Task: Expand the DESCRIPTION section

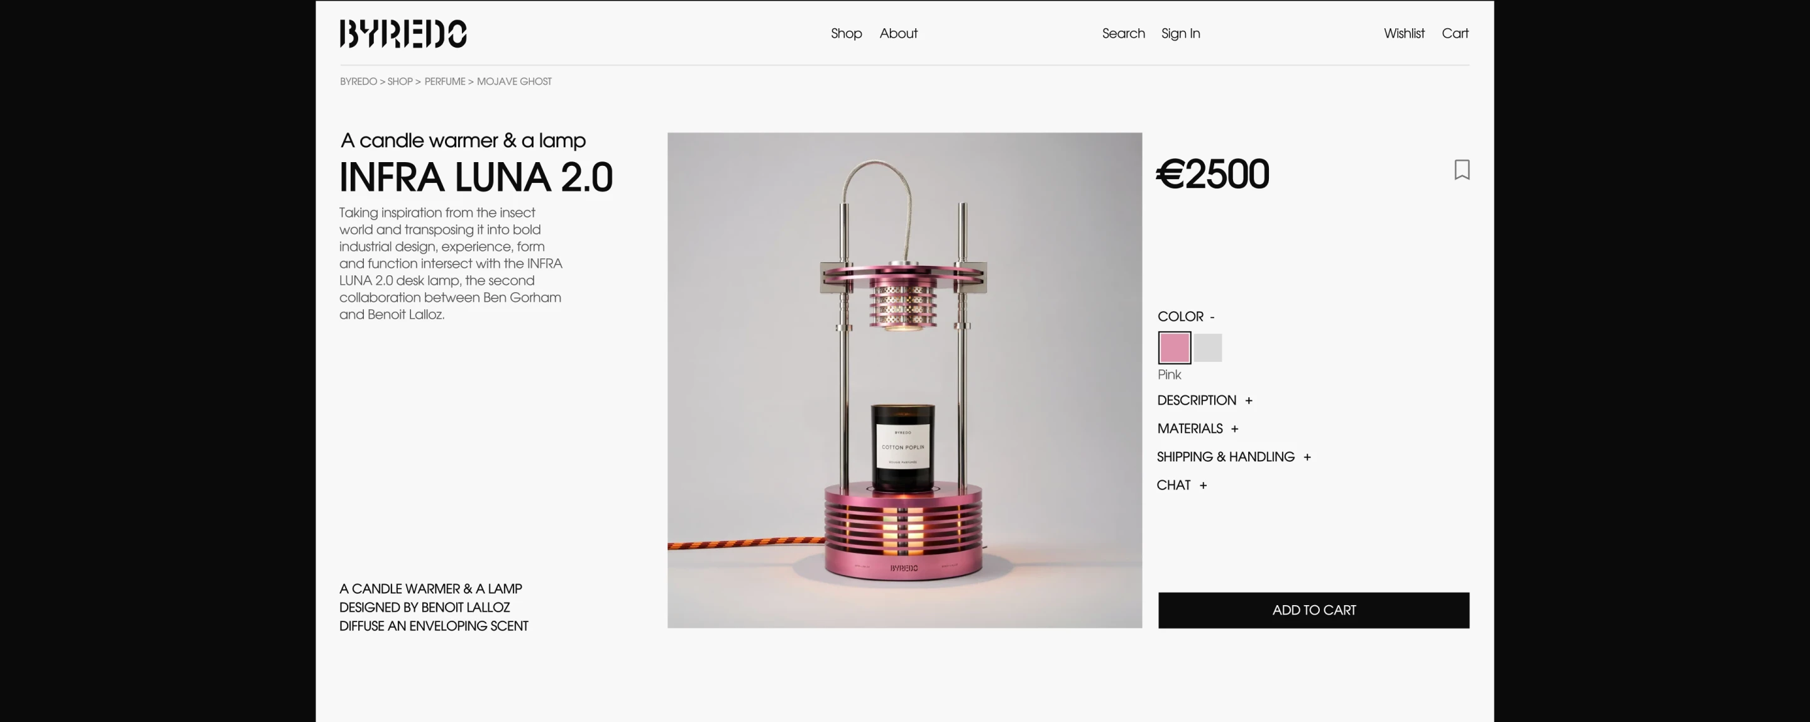Action: (1204, 400)
